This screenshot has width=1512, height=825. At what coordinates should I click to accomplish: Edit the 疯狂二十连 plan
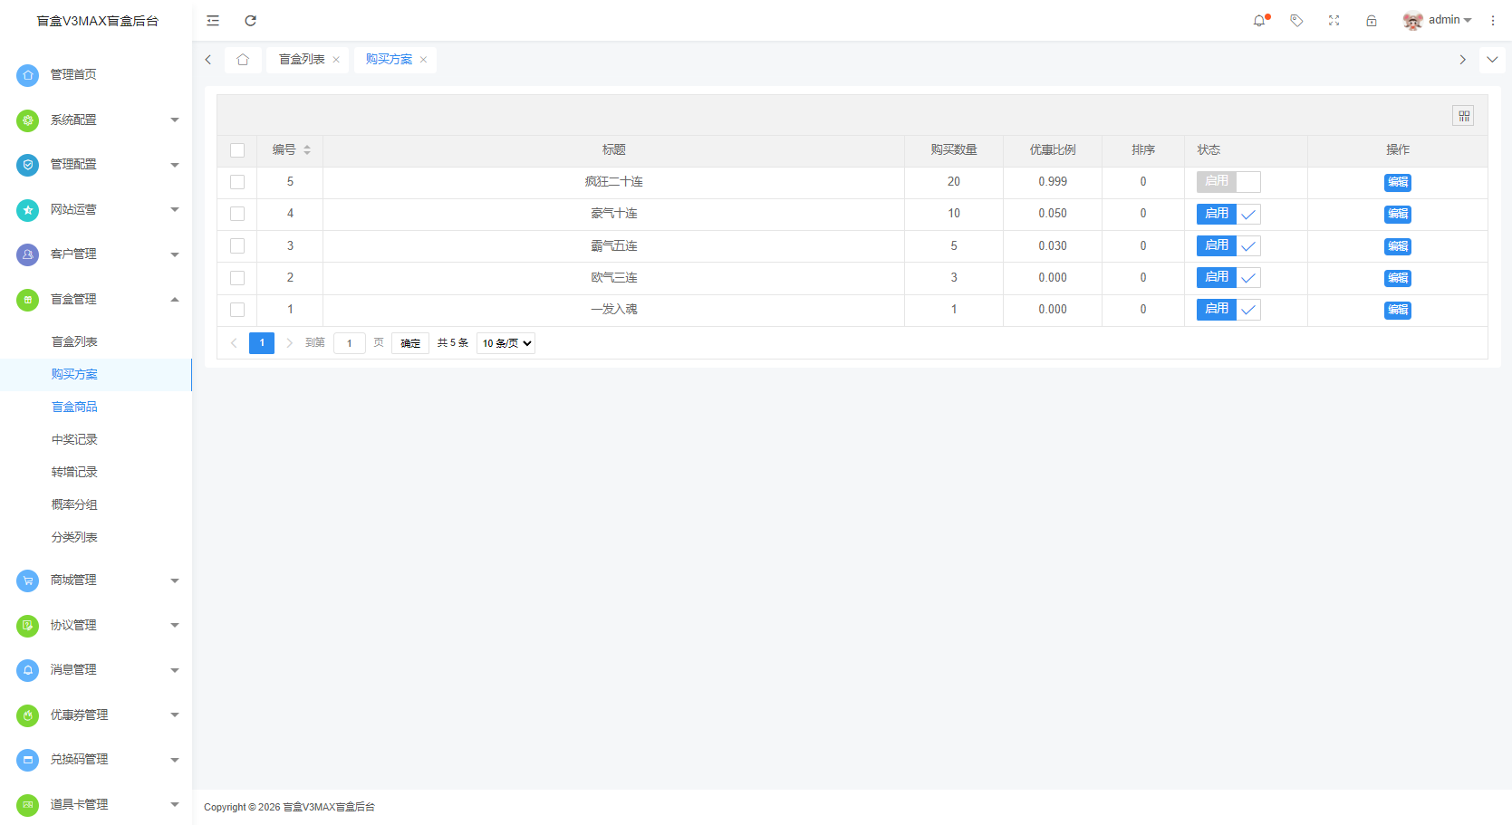(x=1398, y=183)
